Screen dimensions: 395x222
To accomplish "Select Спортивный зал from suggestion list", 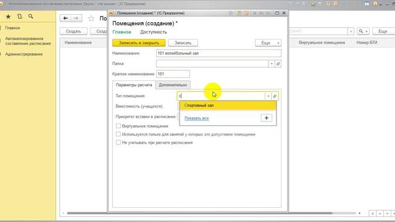I will coord(228,105).
